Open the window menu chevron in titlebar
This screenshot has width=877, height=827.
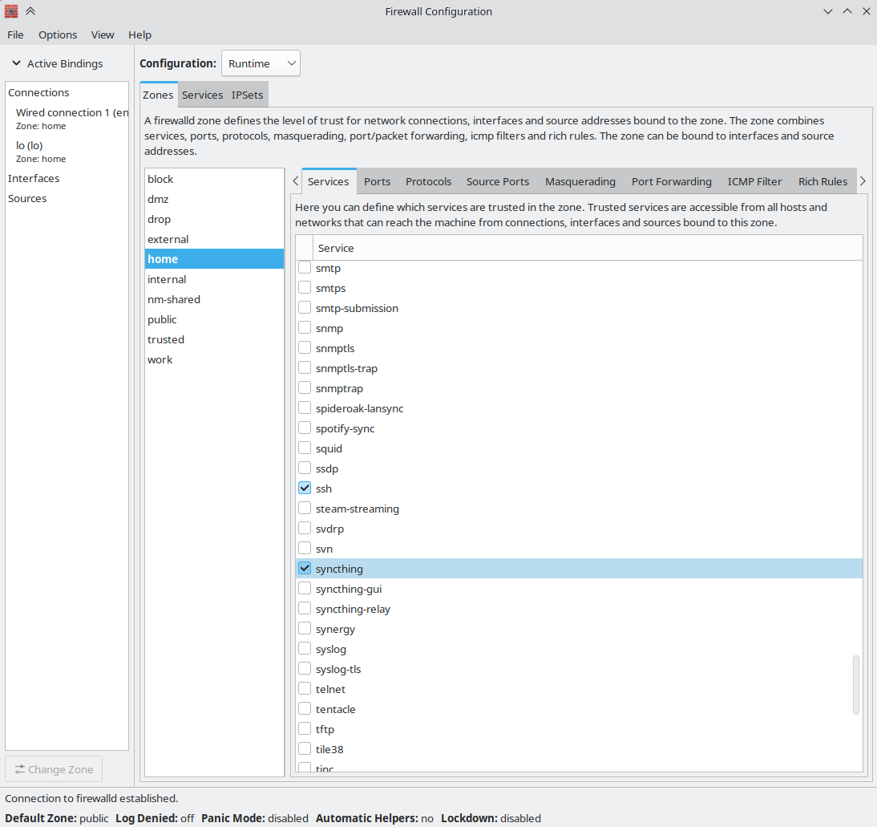(x=827, y=11)
